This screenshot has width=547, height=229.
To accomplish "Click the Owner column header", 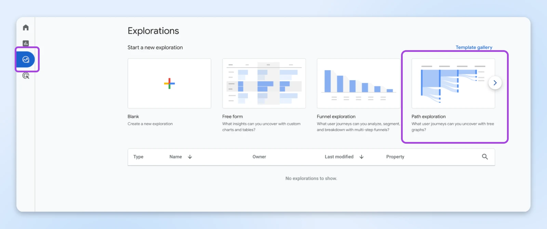I will (x=259, y=157).
